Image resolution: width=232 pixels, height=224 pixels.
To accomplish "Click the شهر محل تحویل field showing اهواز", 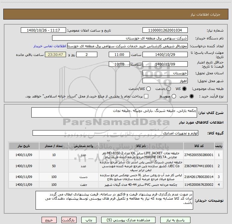I will click(165, 81).
